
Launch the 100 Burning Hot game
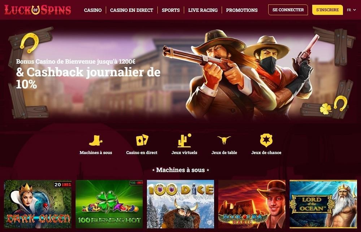(109, 204)
